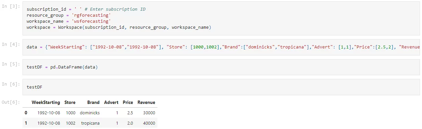Click row index 1 in output table

[26, 123]
